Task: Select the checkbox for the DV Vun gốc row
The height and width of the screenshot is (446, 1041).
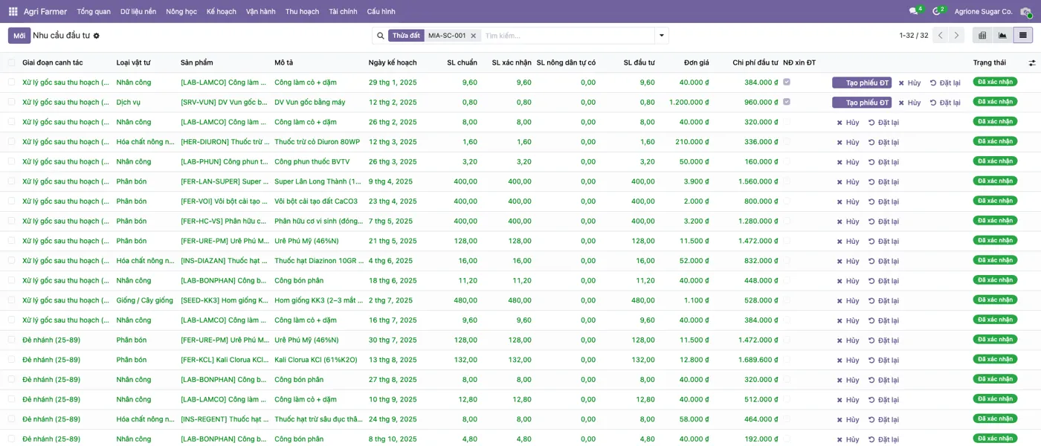Action: [x=11, y=102]
